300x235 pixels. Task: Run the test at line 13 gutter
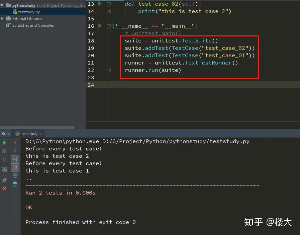(x=99, y=4)
